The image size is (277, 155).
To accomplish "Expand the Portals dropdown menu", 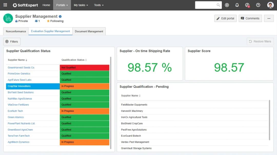I will [62, 5].
